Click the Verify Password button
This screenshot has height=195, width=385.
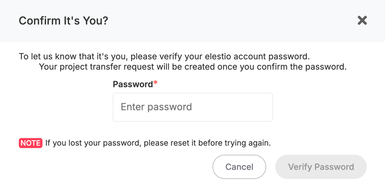(x=321, y=167)
